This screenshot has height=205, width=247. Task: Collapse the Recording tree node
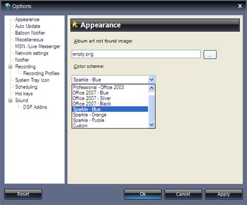click(10, 67)
